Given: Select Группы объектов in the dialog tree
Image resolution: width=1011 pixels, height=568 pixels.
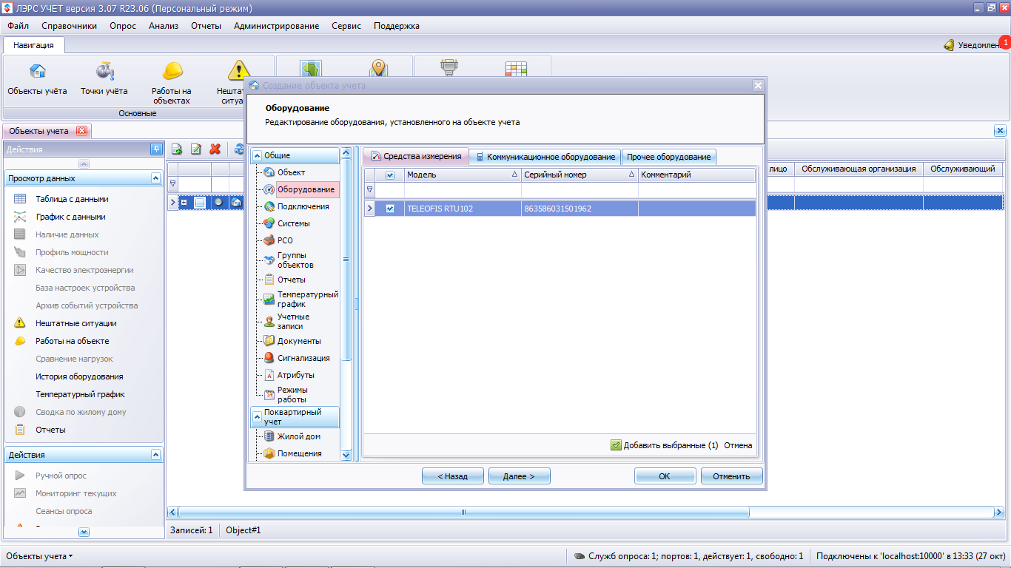Looking at the screenshot, I should (295, 260).
